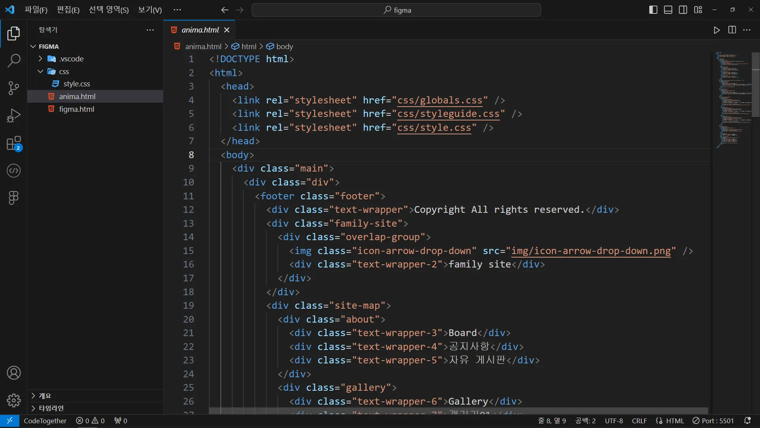Open figma.html in the explorer
The width and height of the screenshot is (760, 428).
pyautogui.click(x=76, y=109)
